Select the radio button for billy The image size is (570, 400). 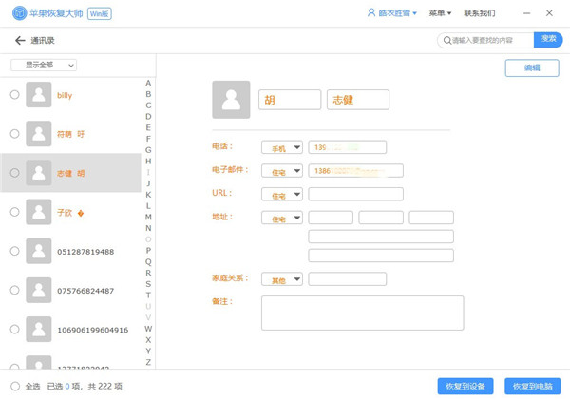click(x=14, y=95)
